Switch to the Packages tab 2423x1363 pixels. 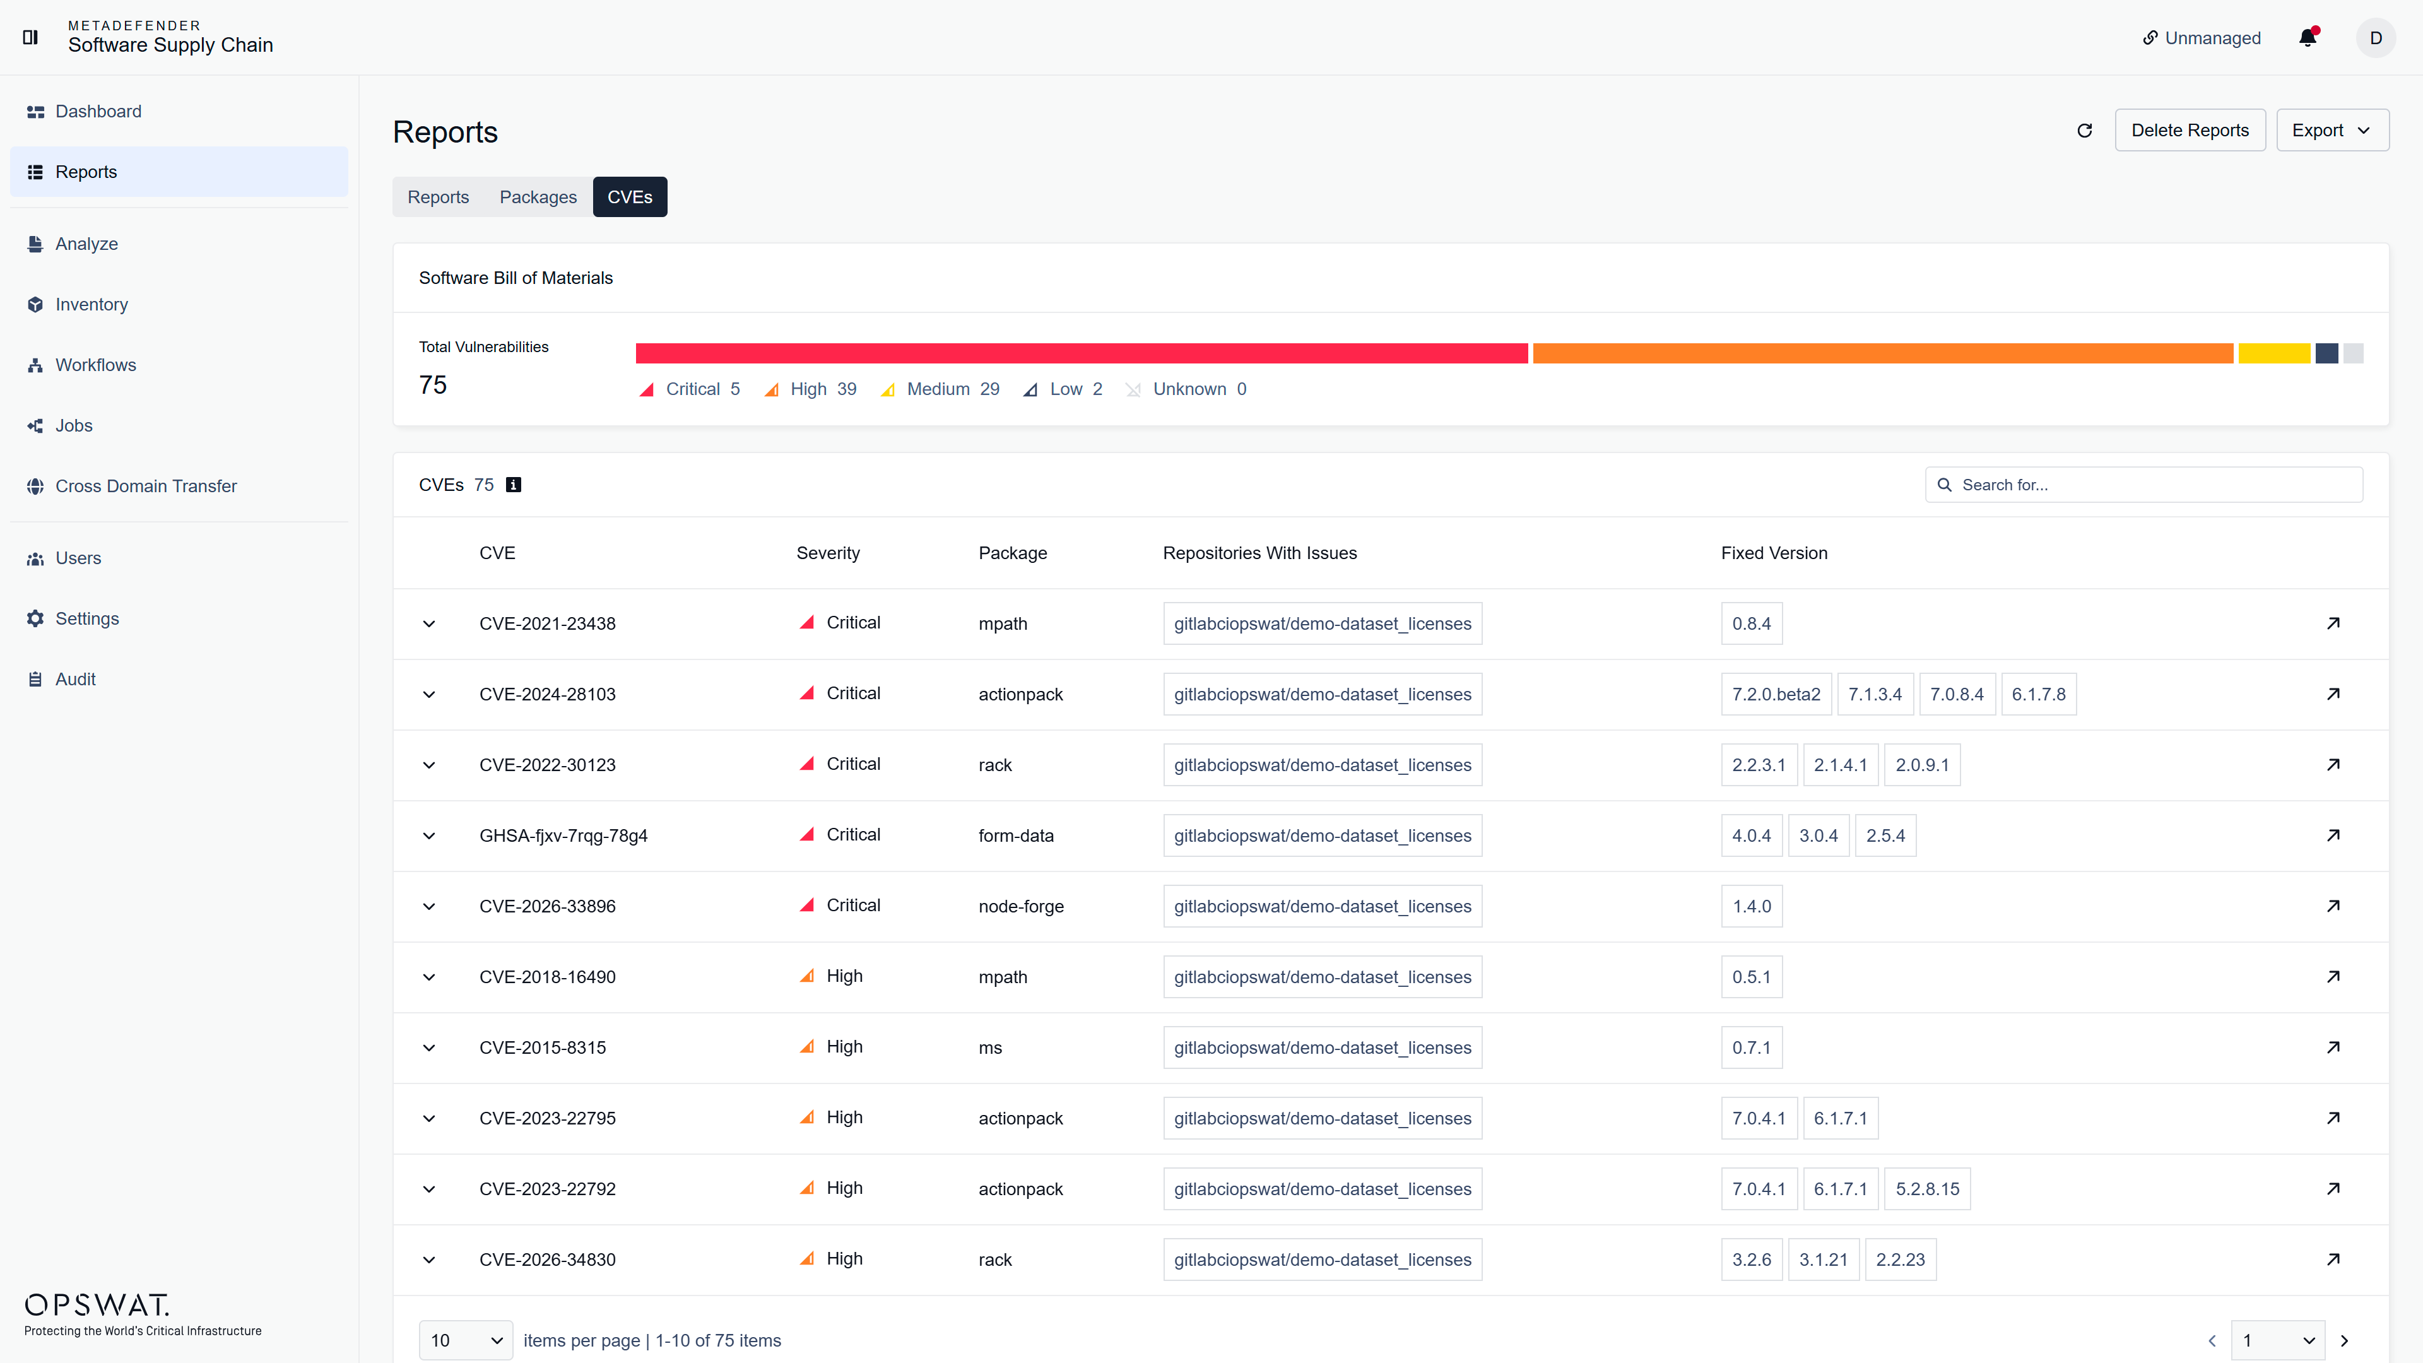(538, 198)
